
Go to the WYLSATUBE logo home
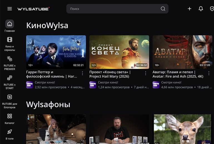(34, 9)
